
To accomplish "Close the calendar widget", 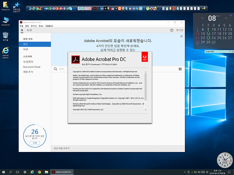I will tap(231, 15).
